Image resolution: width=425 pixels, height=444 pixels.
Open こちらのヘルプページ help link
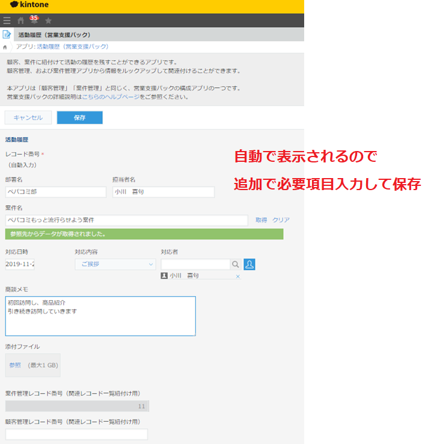(x=111, y=96)
